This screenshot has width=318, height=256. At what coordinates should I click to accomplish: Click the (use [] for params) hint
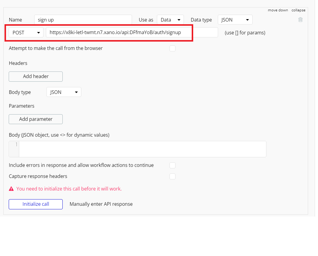[x=245, y=33]
